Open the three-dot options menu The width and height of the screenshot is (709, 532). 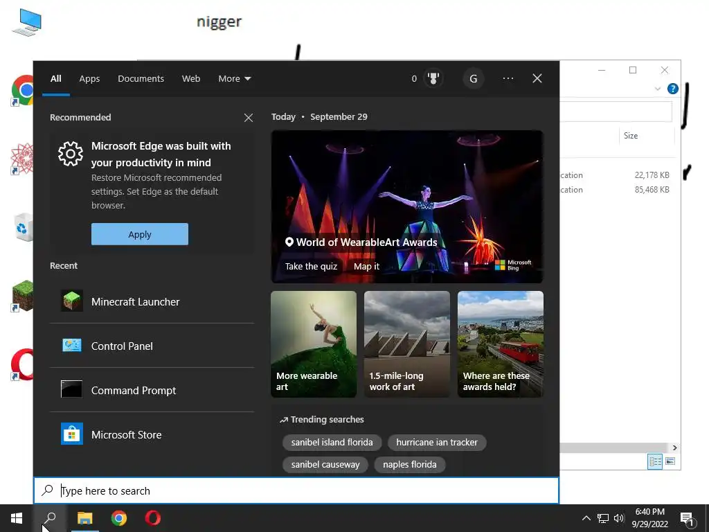(508, 79)
